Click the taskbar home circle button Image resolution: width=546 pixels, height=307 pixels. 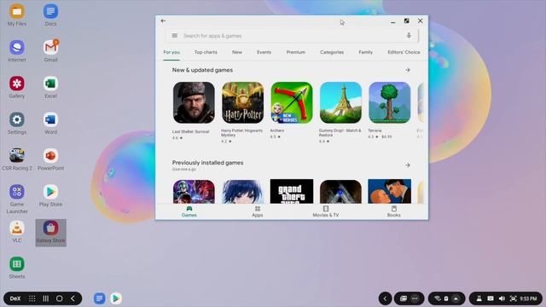[x=59, y=298]
